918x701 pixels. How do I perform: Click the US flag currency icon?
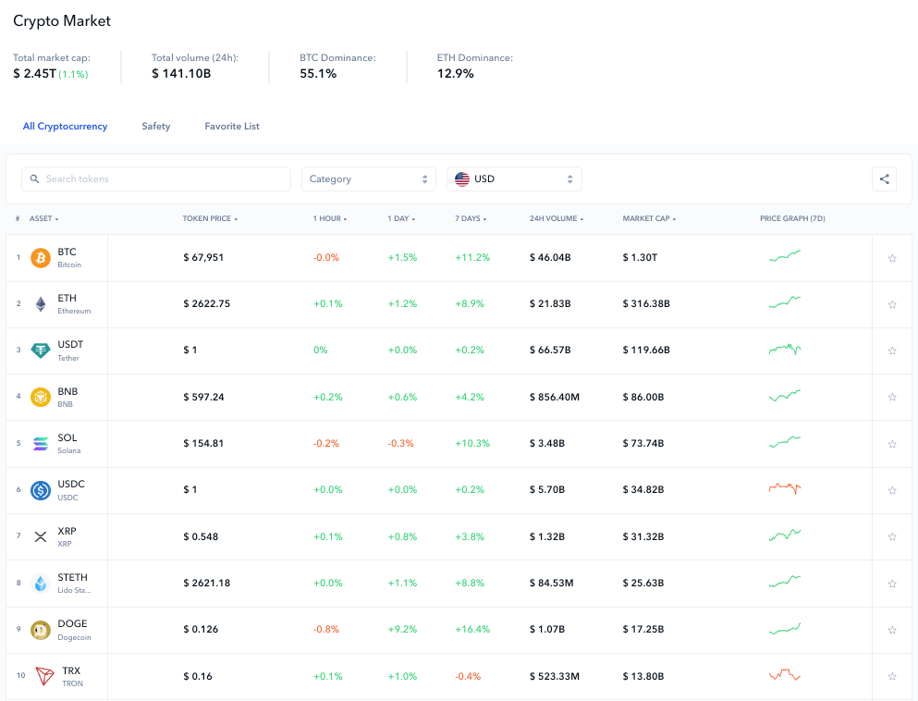click(x=462, y=179)
